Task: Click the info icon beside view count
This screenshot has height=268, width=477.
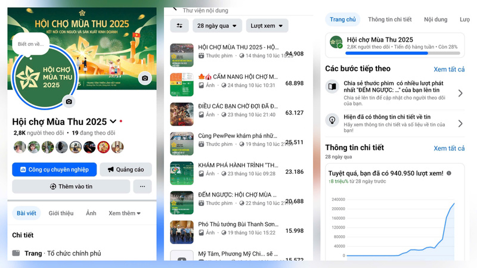Action: tap(448, 173)
